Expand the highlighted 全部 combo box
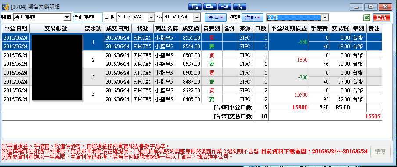Image resolution: width=397 pixels, height=167 pixels. coord(325,18)
